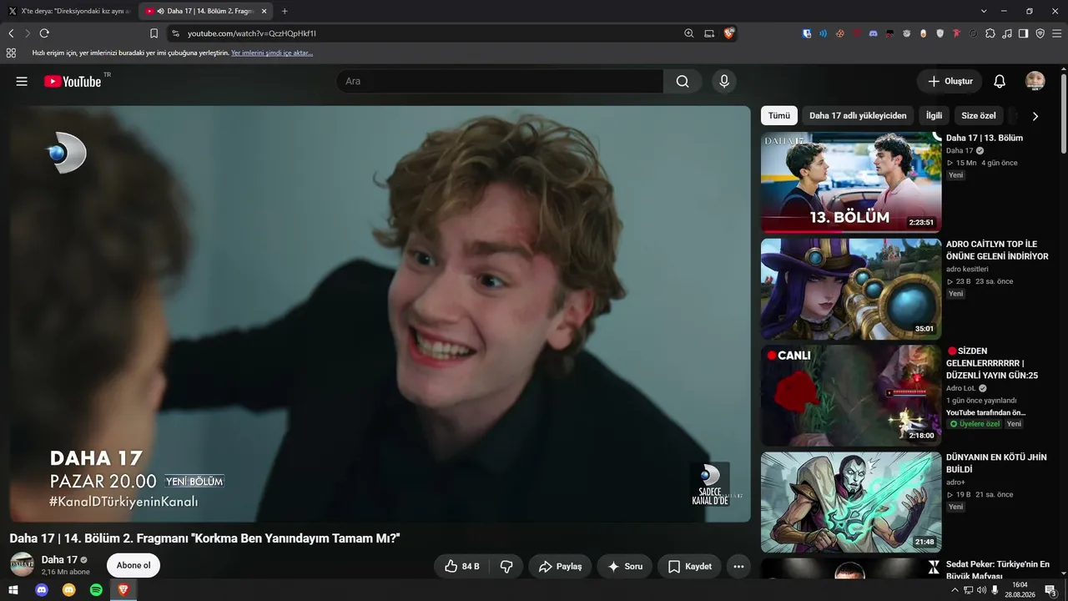Show hidden system tray icons
The width and height of the screenshot is (1068, 601).
tap(955, 590)
